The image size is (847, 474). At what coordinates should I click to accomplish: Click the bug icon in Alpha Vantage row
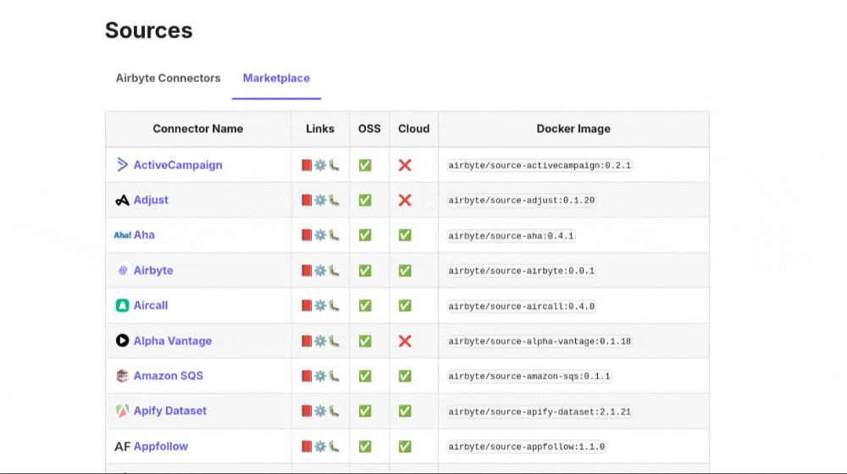click(x=335, y=341)
